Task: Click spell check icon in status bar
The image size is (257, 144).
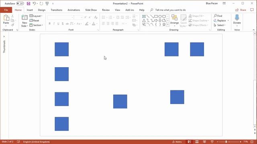Action: coord(18,142)
